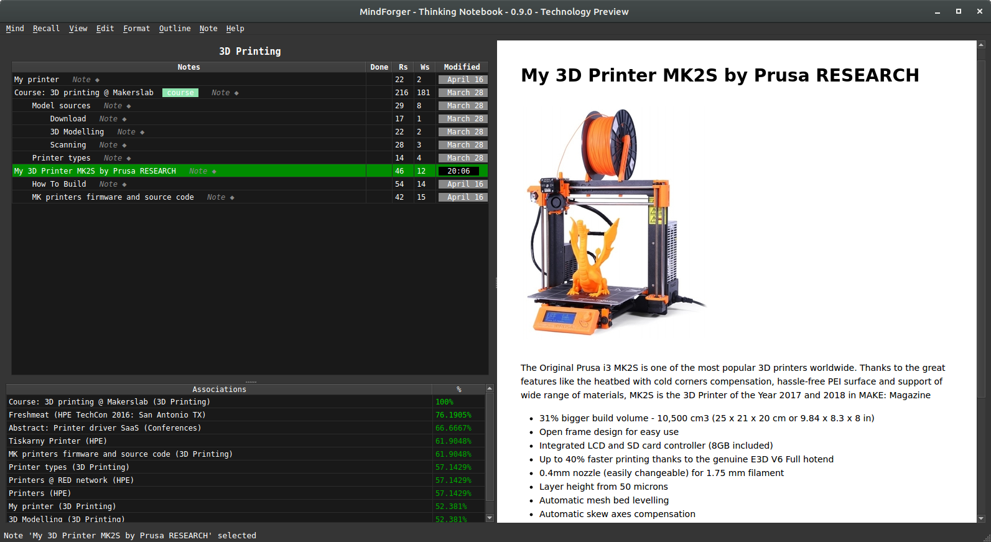The width and height of the screenshot is (991, 542).
Task: Select the 'My printer' note row
Action: (x=188, y=80)
